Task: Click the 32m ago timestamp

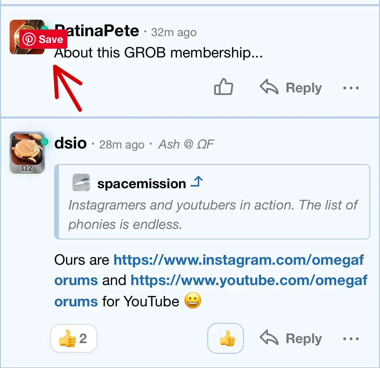Action: [174, 32]
